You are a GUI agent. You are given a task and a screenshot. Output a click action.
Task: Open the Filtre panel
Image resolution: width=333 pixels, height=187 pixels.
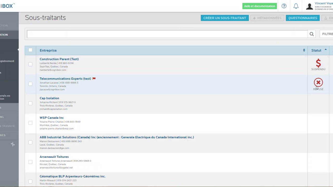[x=327, y=34]
